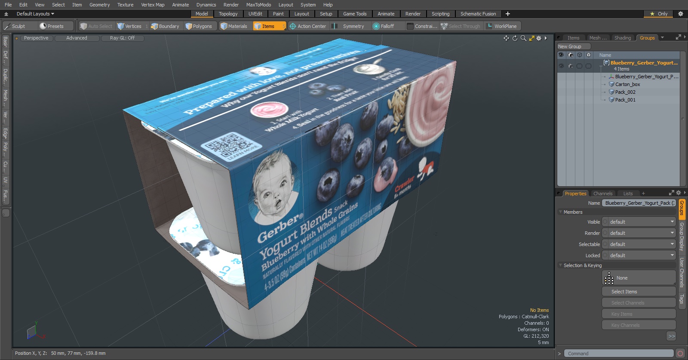Open viewport settings gear
Screen dimensions: 688x360
point(539,38)
